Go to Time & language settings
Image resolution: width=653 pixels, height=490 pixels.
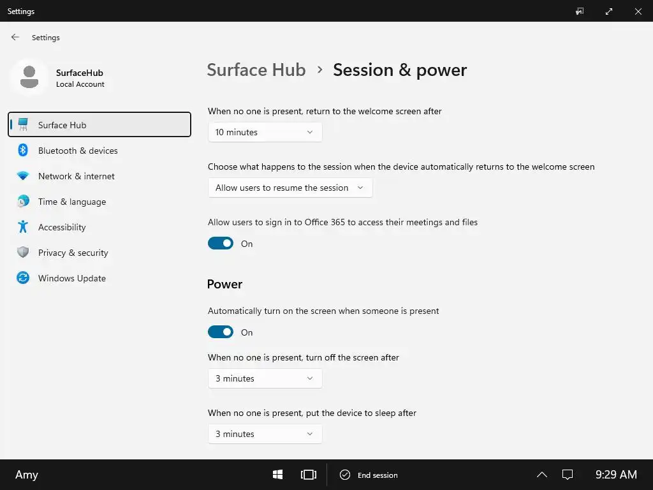(99, 202)
